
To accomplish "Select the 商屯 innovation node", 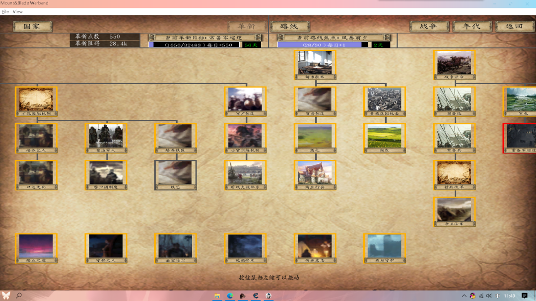I will (315, 139).
